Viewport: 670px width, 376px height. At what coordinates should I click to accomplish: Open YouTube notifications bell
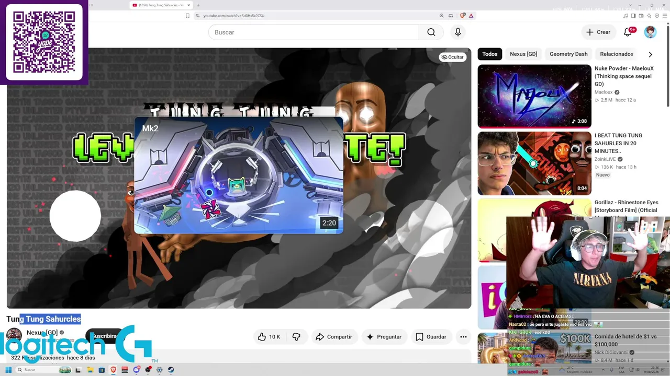(x=628, y=32)
